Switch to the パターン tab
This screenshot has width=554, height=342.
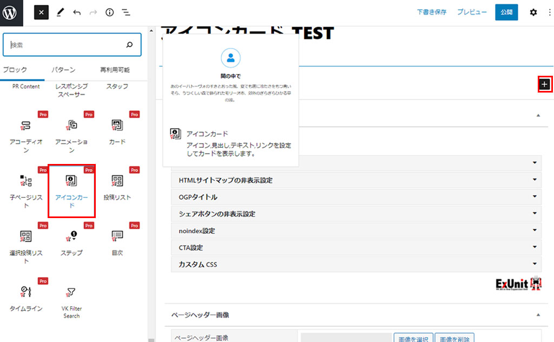[63, 70]
